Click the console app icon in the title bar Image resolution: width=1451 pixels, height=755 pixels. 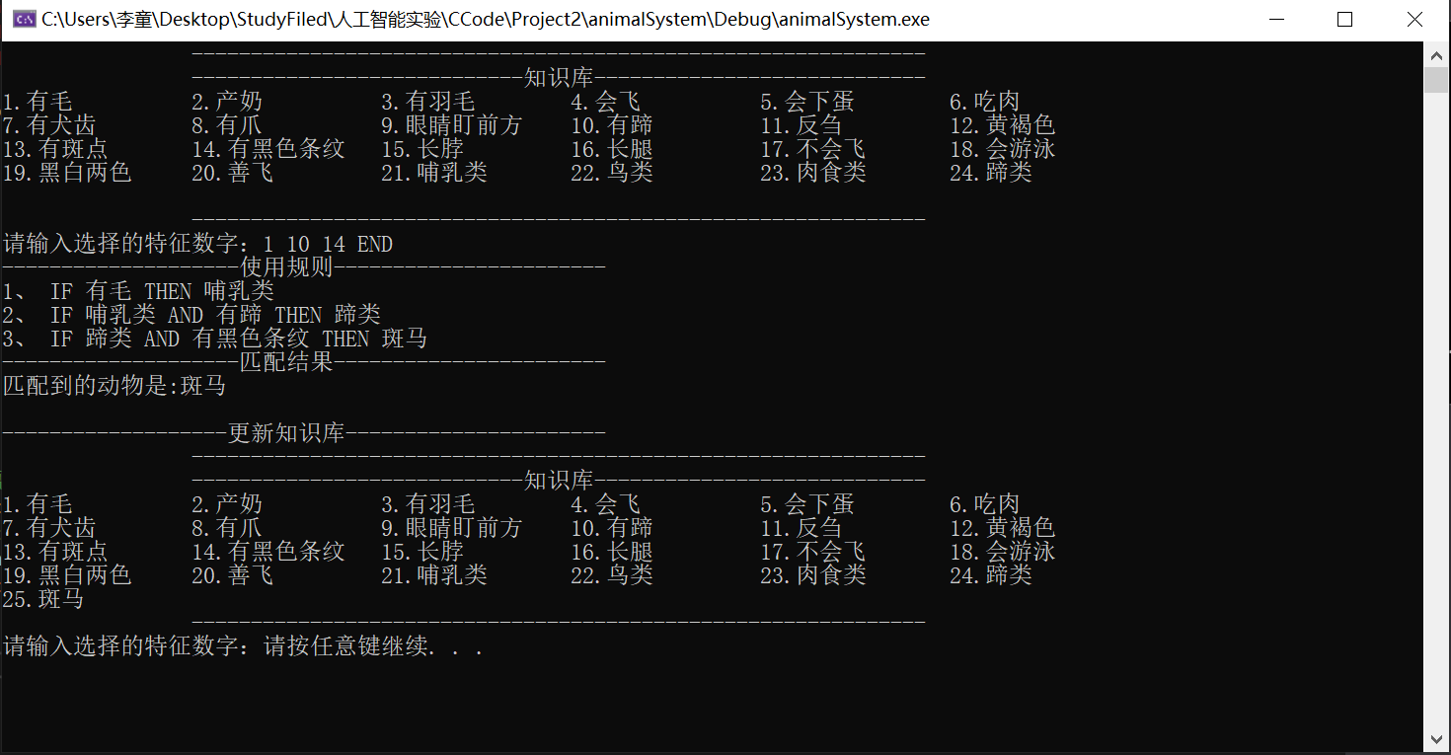pyautogui.click(x=25, y=20)
